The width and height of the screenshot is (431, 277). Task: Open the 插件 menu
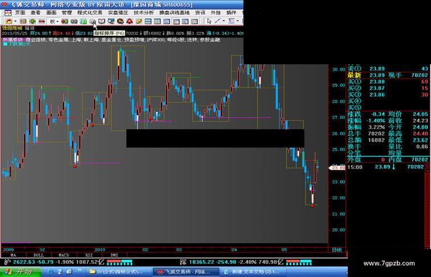click(x=231, y=13)
